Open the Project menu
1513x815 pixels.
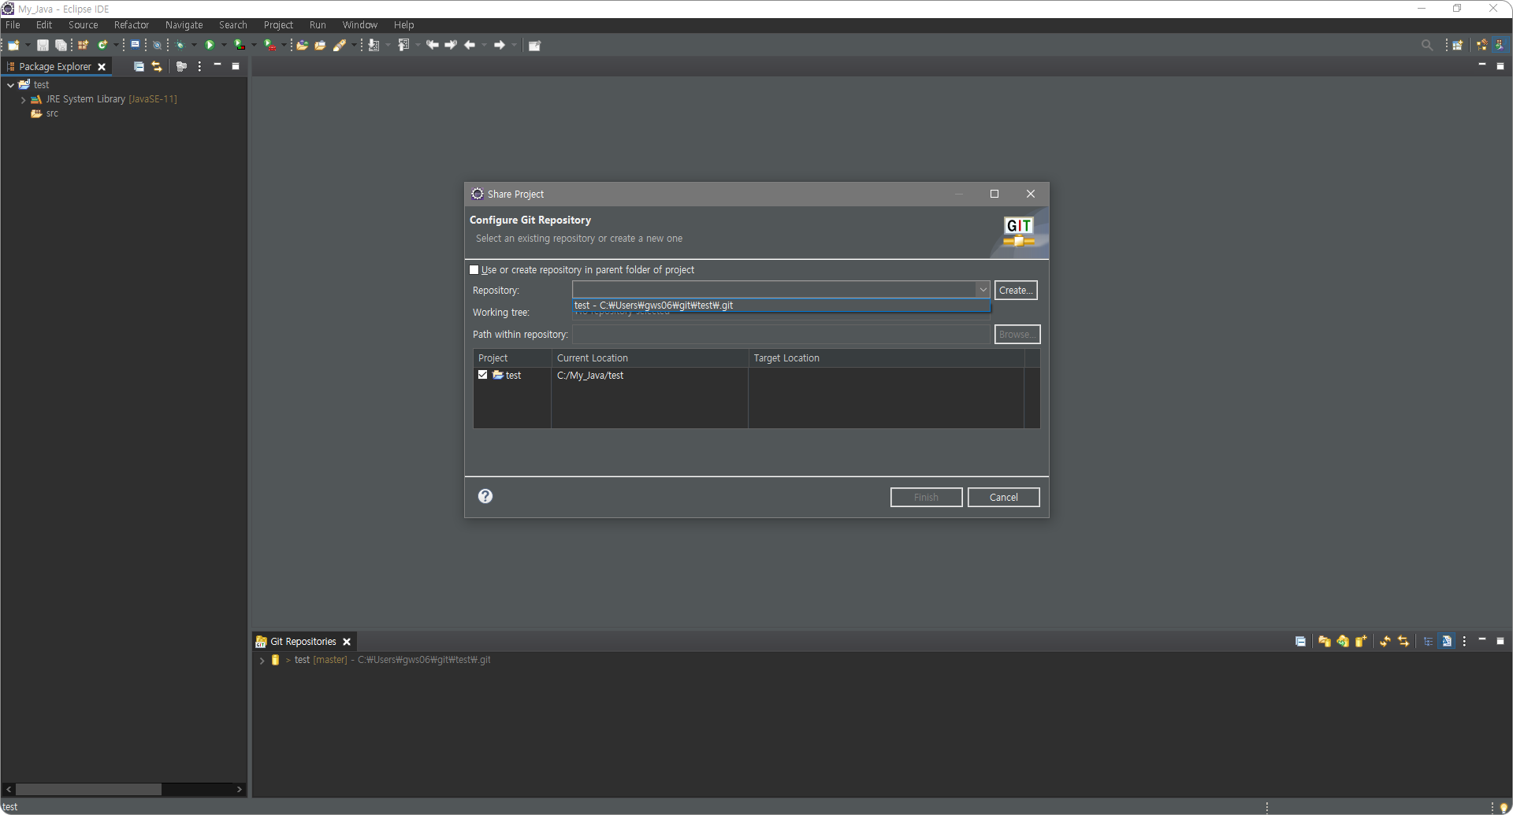(278, 25)
